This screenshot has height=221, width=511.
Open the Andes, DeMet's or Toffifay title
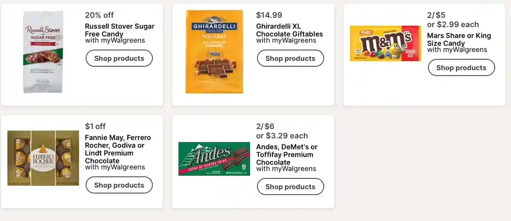287,155
